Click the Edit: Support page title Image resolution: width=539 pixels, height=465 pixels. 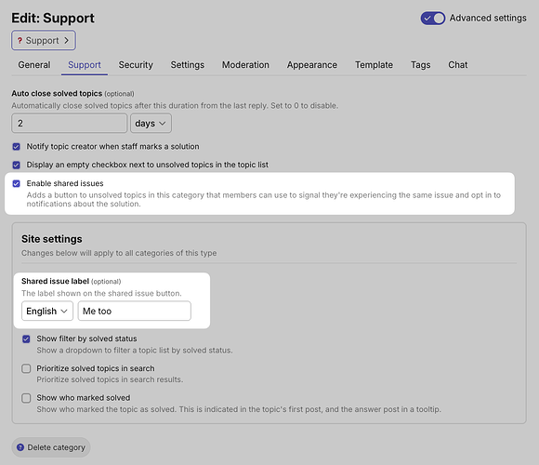pos(53,19)
